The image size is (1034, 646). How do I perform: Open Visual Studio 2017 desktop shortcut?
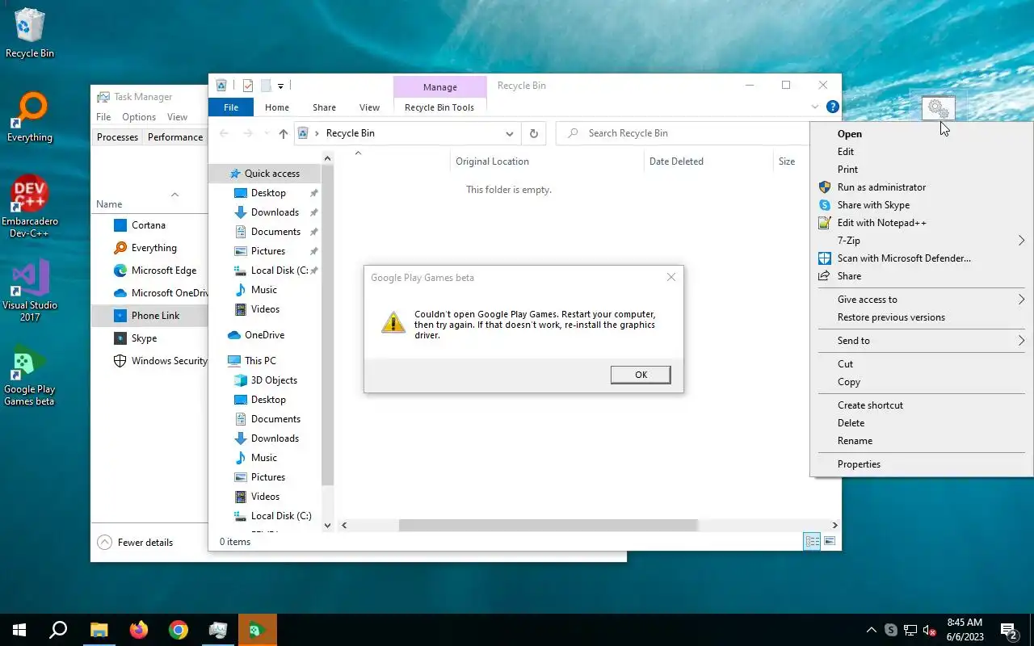tap(30, 291)
